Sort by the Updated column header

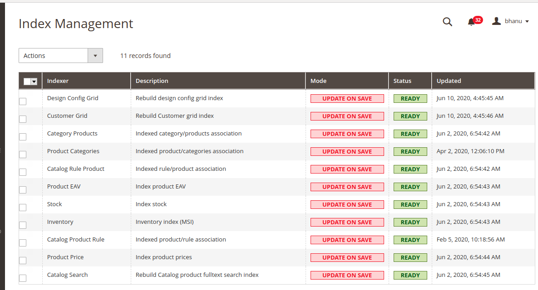click(x=449, y=81)
